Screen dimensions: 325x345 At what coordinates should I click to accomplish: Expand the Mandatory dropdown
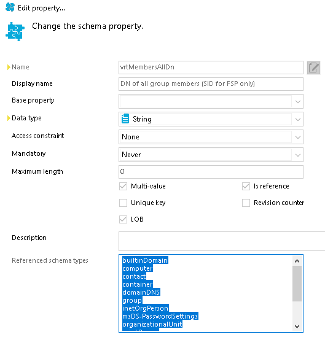pos(298,155)
